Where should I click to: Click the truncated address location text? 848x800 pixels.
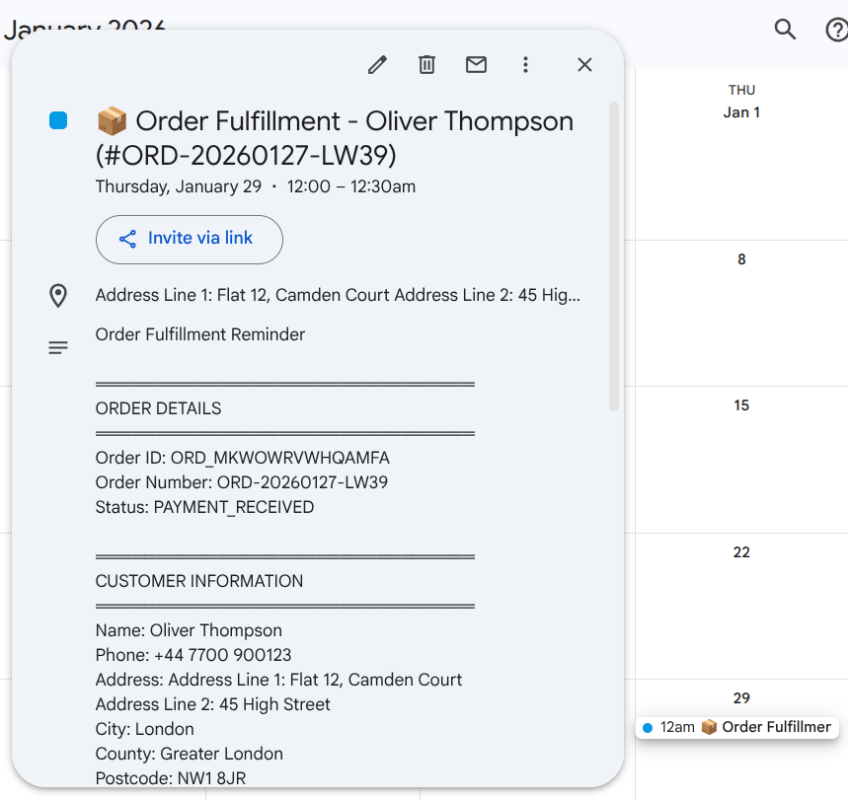click(338, 295)
